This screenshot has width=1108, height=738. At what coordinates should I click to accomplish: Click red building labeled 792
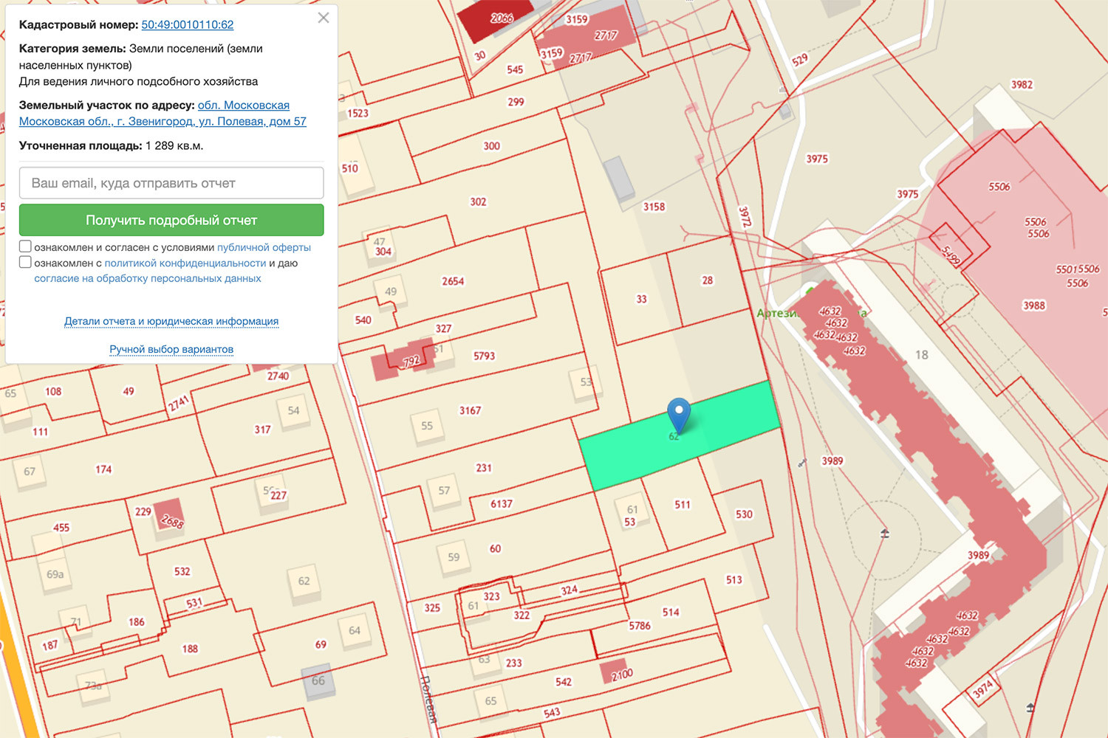403,360
